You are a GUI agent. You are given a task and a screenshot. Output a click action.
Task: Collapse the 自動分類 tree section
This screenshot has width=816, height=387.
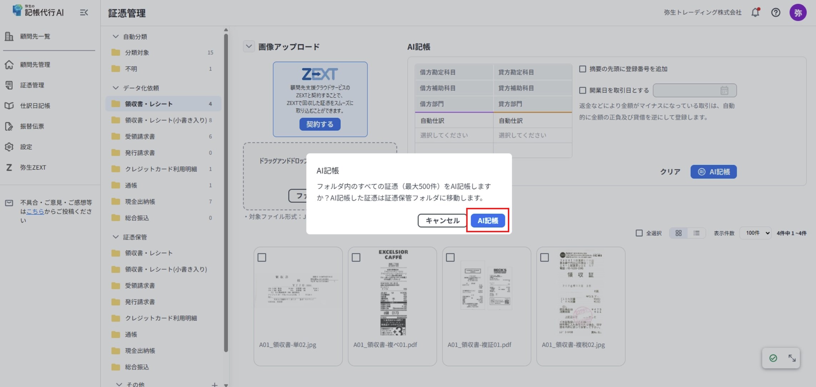pos(115,36)
